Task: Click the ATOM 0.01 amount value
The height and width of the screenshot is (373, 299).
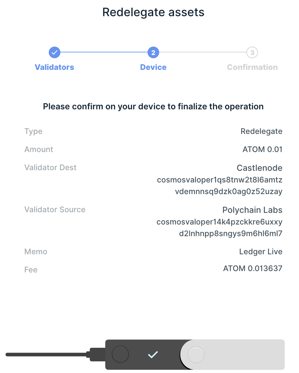Action: 262,149
